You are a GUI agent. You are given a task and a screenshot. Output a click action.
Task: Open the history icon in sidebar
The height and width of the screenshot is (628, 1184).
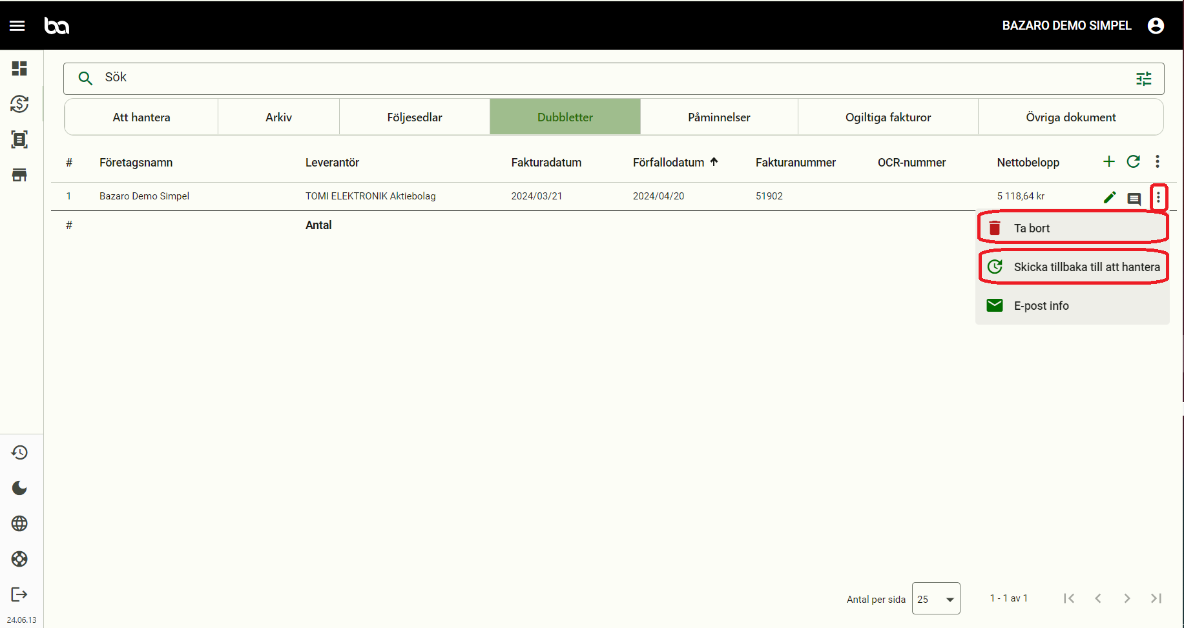[x=19, y=452]
